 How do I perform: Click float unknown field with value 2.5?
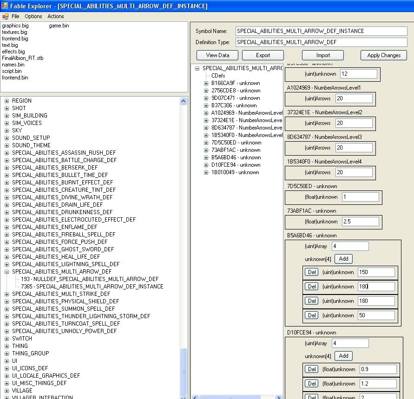[x=361, y=222]
